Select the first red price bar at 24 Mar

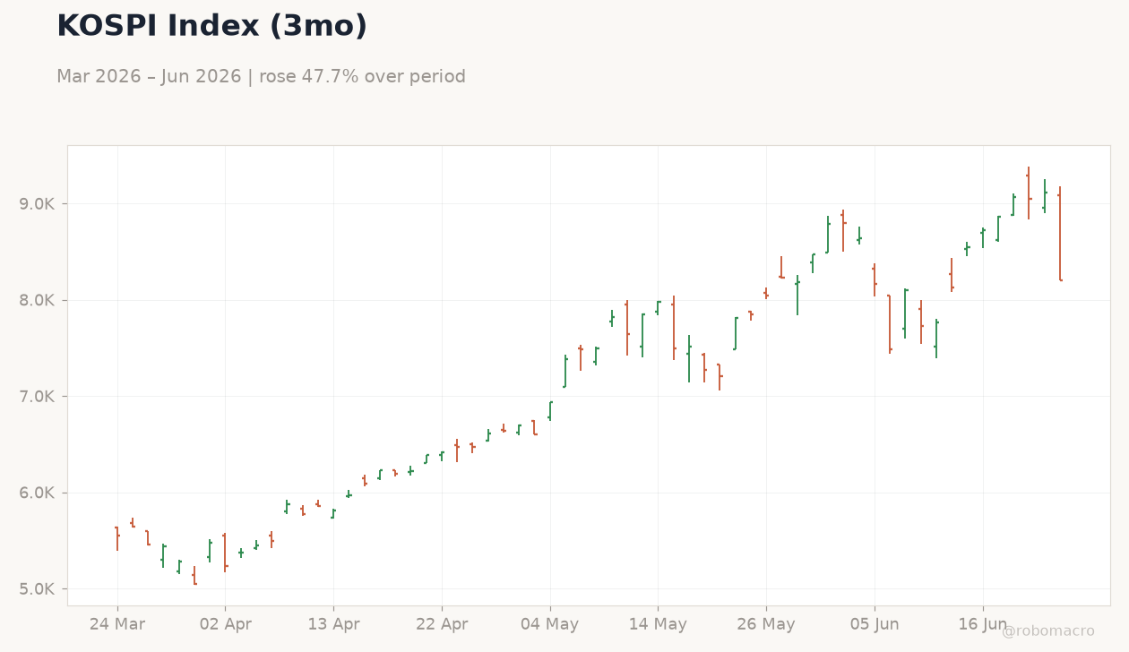[x=117, y=538]
